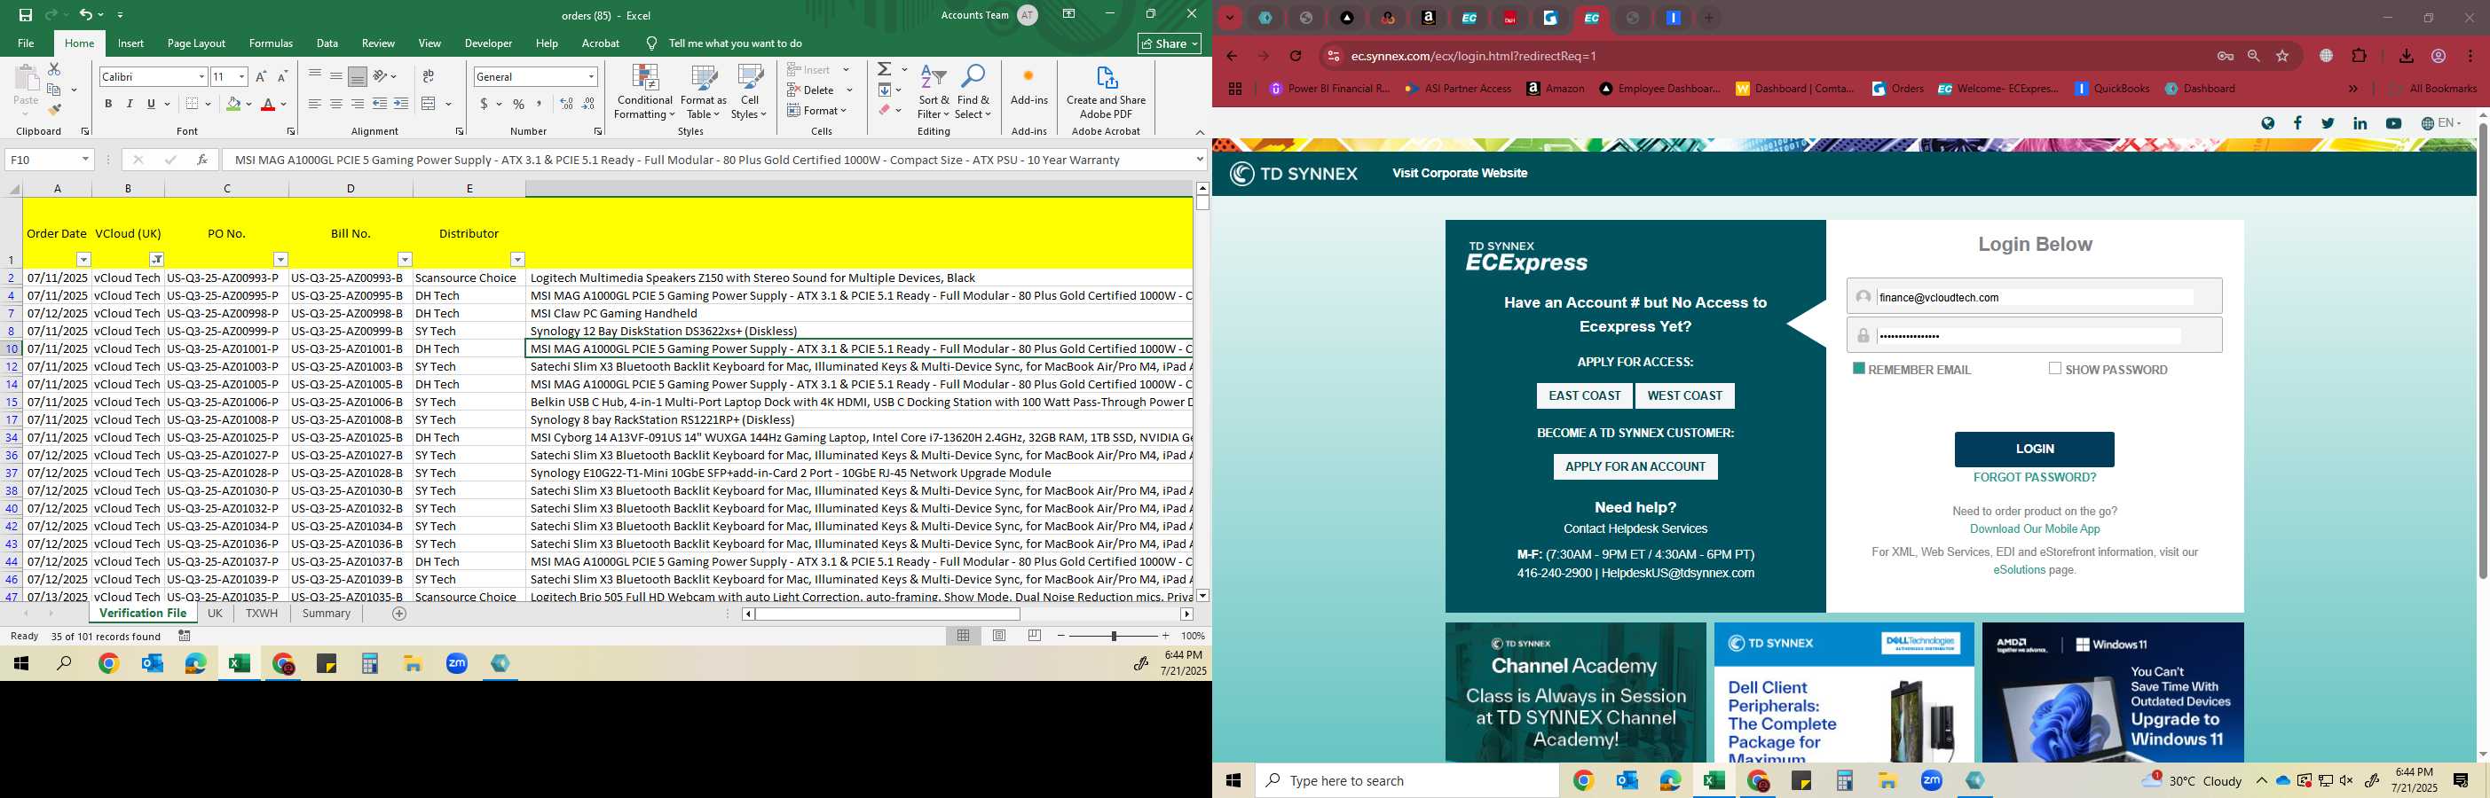Open Add-ins from the Excel ribbon
This screenshot has width=2490, height=798.
1028,87
